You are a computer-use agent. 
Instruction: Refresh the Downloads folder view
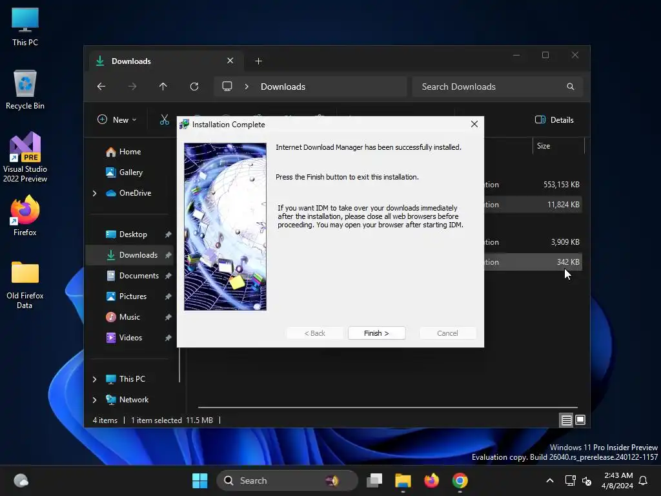coord(194,87)
